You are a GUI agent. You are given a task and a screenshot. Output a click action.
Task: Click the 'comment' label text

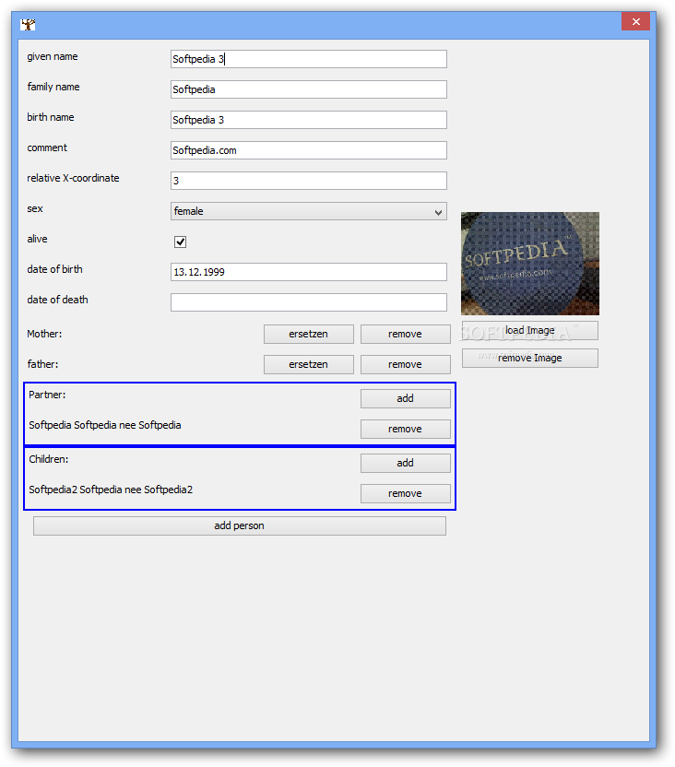pyautogui.click(x=47, y=147)
